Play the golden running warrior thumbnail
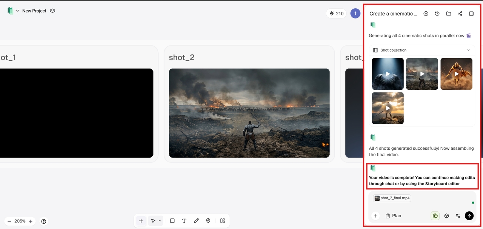This screenshot has height=229, width=483. [x=456, y=74]
